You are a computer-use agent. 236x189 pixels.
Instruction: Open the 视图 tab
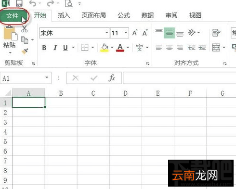195,15
